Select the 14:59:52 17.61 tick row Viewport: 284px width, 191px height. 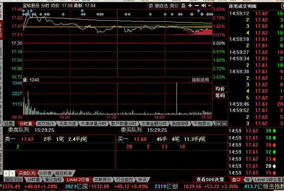click(x=256, y=110)
